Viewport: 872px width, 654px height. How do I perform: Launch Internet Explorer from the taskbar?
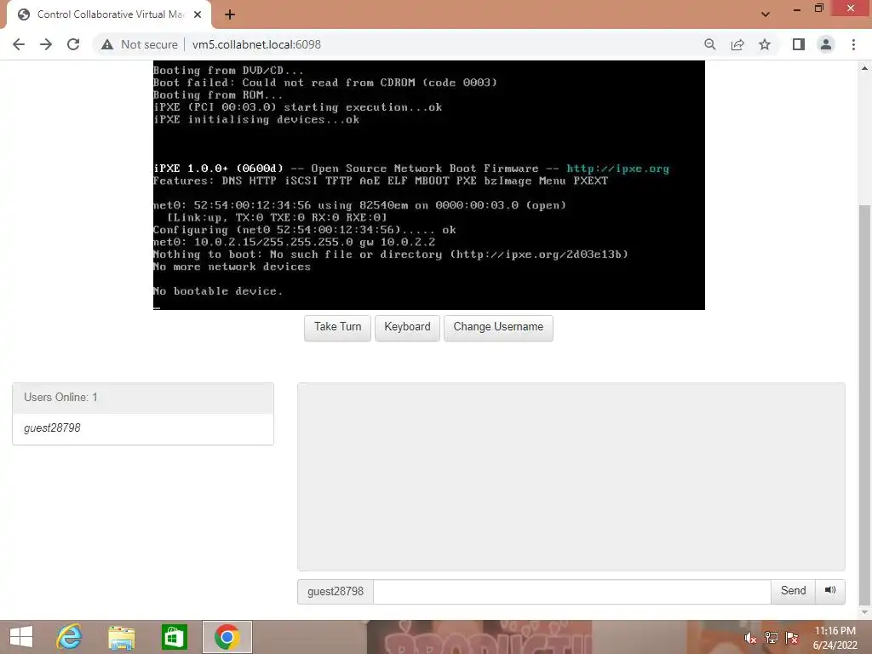coord(70,637)
